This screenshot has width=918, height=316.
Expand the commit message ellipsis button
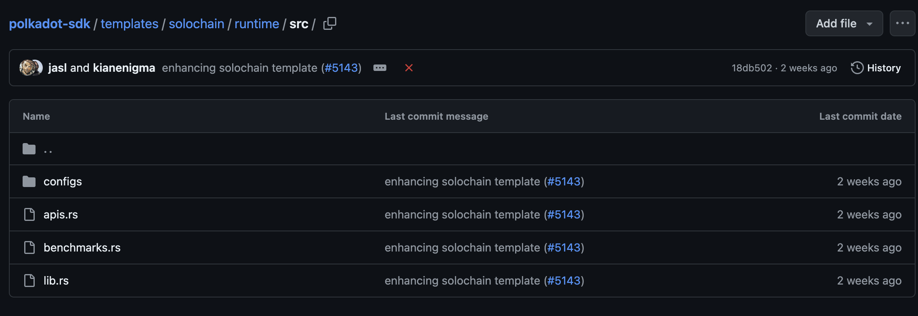pyautogui.click(x=380, y=68)
